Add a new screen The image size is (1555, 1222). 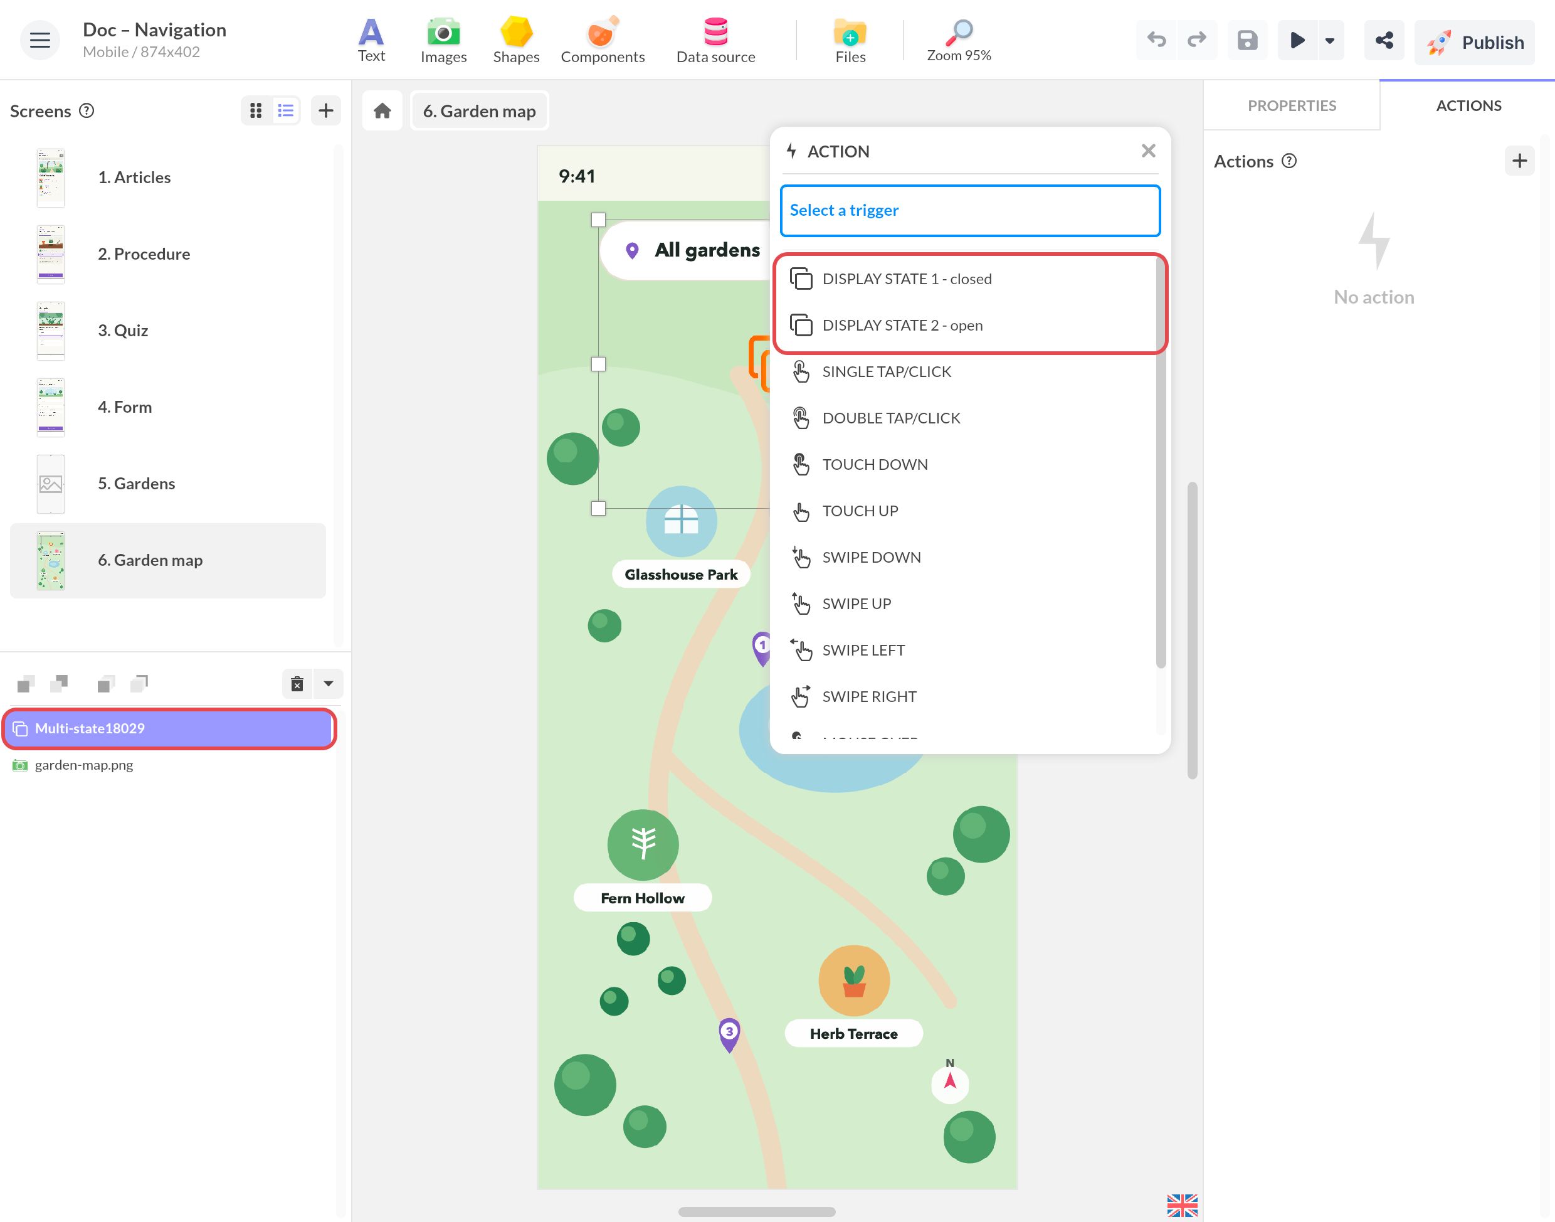(x=326, y=110)
